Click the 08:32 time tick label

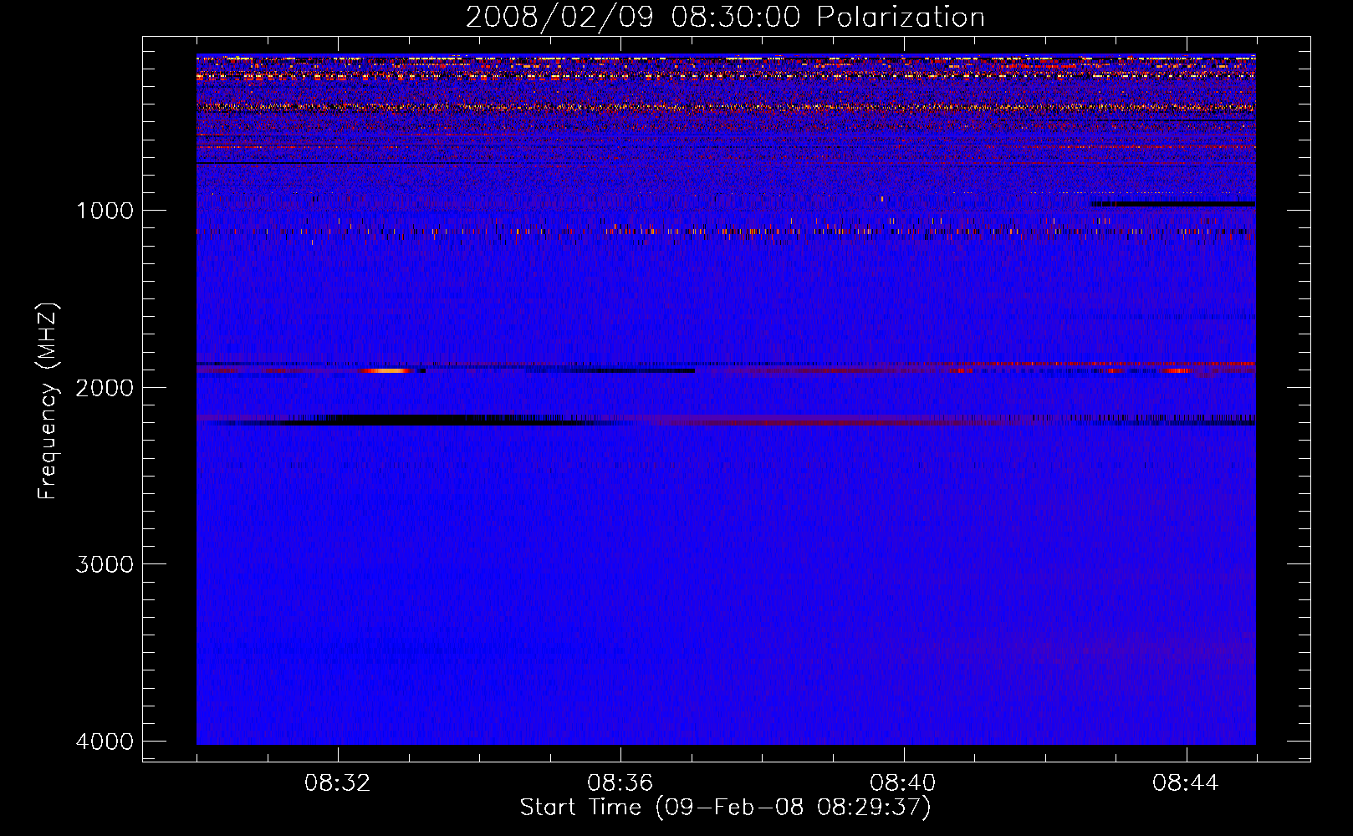(338, 783)
